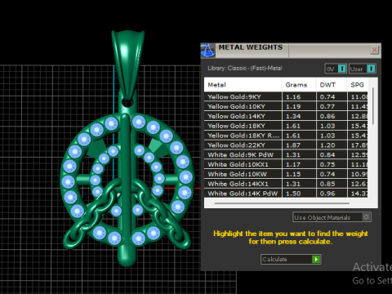Select the pendant bail in the viewport
This screenshot has height=294, width=392.
click(x=127, y=63)
